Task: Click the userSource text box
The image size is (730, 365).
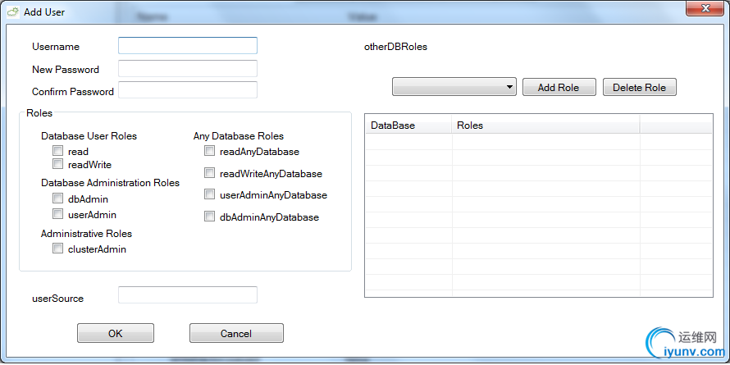Action: [x=188, y=294]
